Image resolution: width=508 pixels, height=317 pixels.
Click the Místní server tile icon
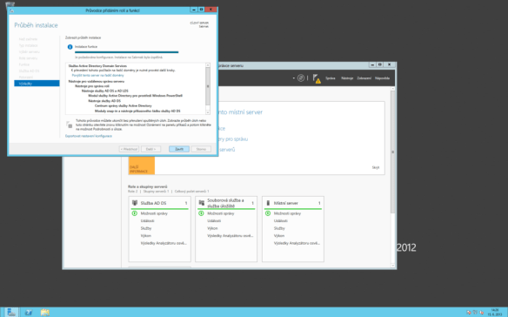(268, 203)
